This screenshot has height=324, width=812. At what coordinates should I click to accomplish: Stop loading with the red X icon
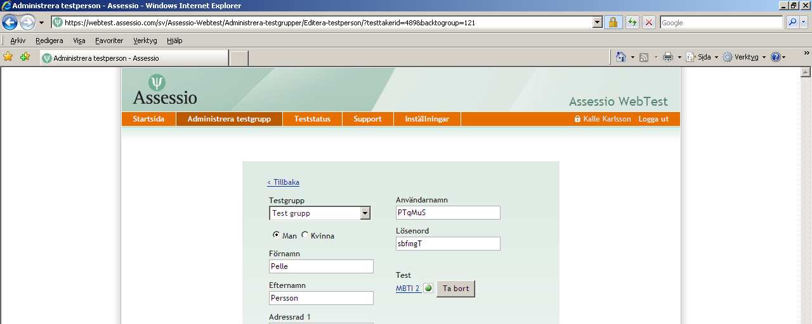point(648,22)
